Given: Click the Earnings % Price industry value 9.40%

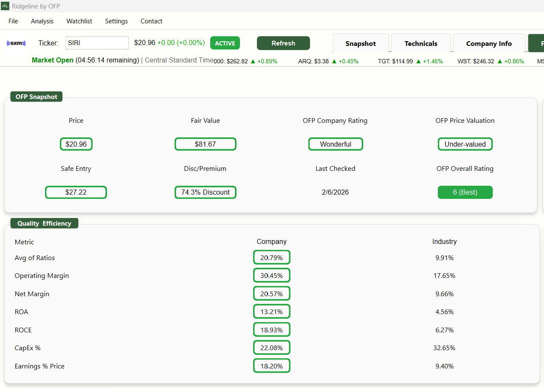Looking at the screenshot, I should point(444,366).
